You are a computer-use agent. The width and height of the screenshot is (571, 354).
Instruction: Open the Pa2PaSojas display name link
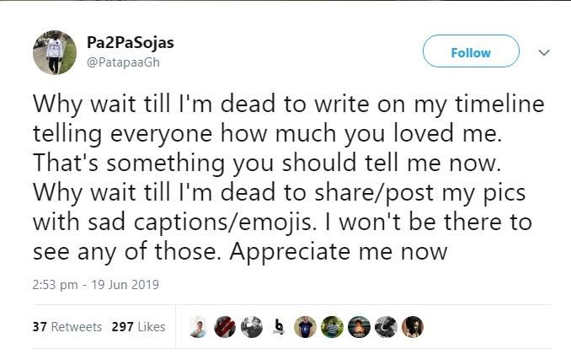131,42
